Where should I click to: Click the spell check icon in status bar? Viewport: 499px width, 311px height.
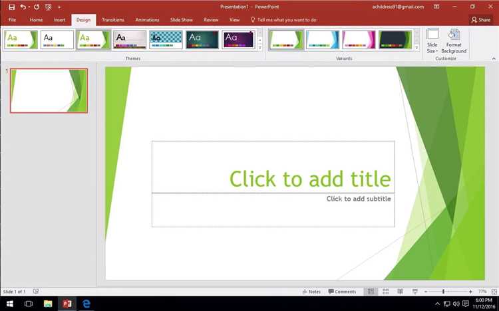tap(36, 291)
